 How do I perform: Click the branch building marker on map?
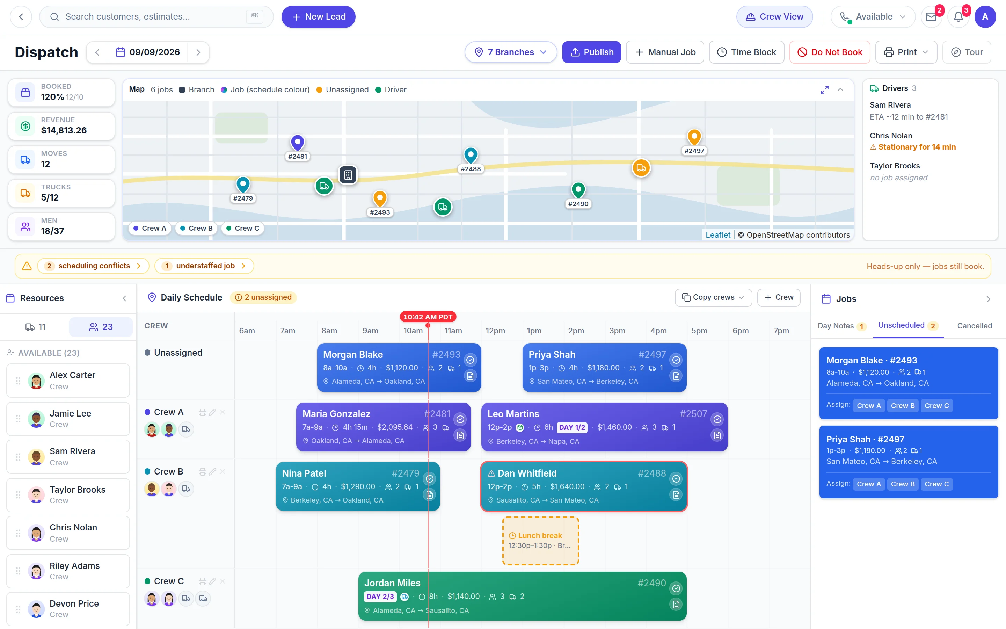tap(348, 175)
